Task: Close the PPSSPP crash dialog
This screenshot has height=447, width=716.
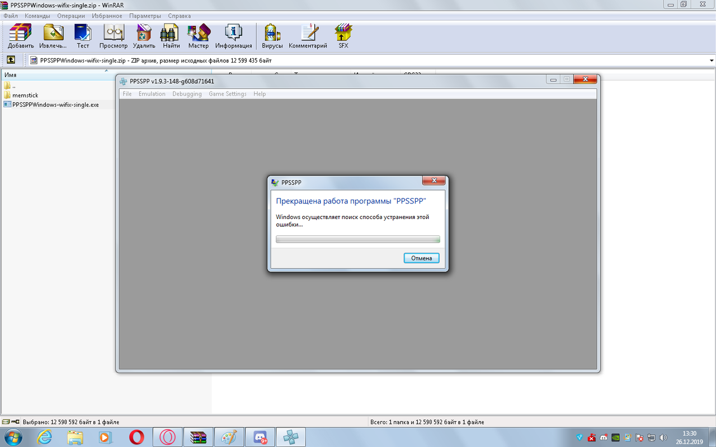Action: (x=434, y=180)
